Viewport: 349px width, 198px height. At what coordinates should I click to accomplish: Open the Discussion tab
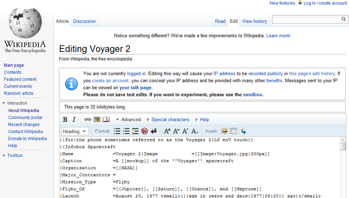[x=84, y=21]
